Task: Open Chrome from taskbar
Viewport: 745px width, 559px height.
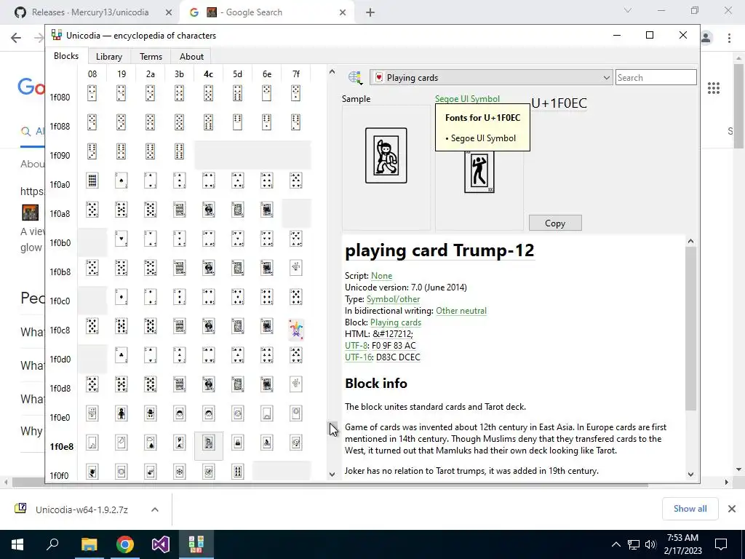Action: 125,544
